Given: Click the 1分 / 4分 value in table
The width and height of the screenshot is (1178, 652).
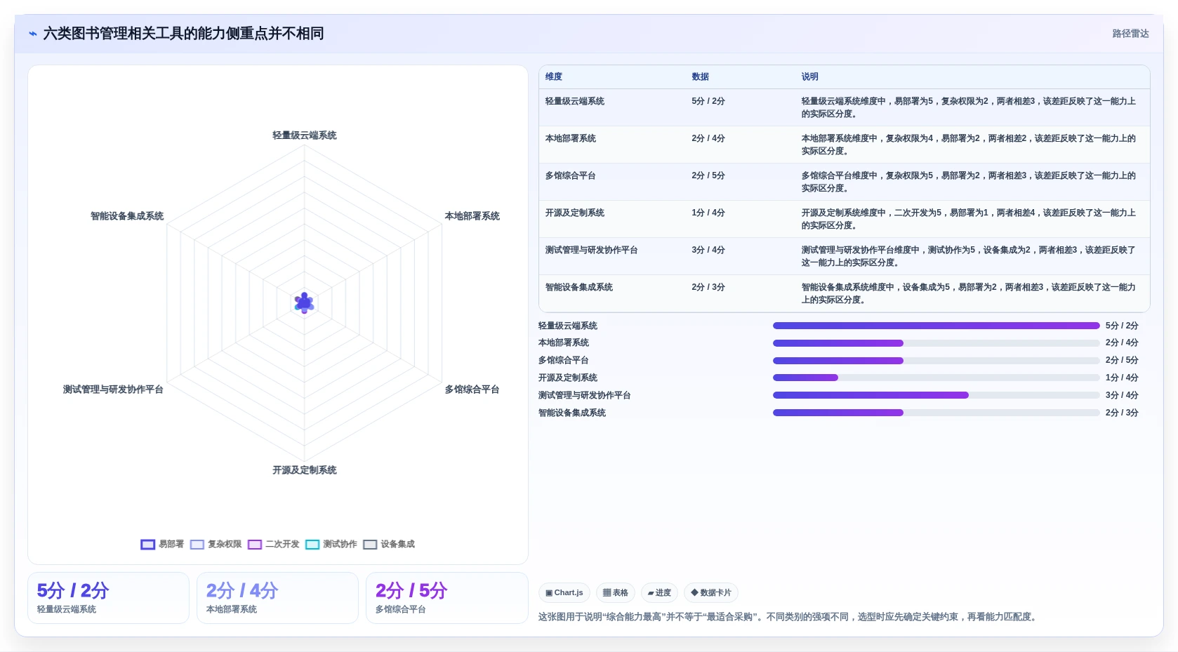Looking at the screenshot, I should click(x=708, y=213).
